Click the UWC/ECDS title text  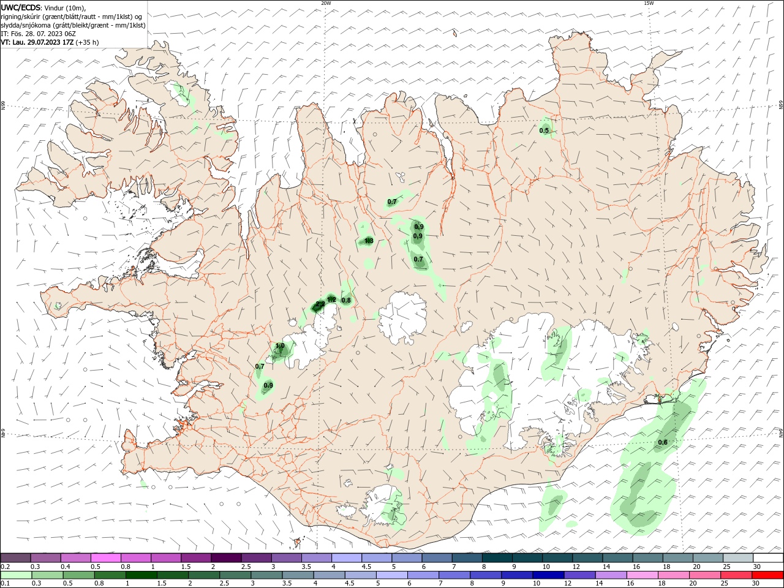tap(21, 7)
